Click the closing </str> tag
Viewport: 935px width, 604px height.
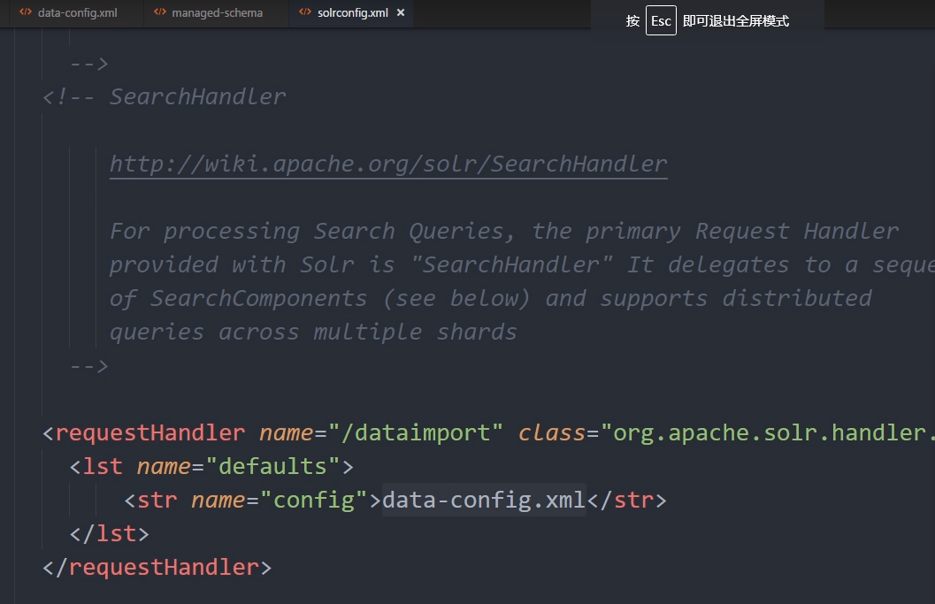coord(626,500)
